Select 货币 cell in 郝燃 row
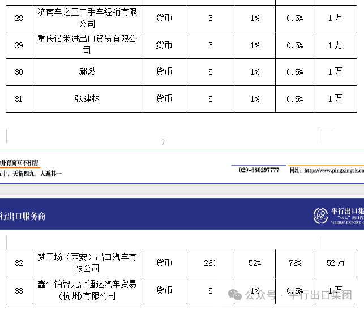This screenshot has width=364, height=310. click(x=164, y=72)
